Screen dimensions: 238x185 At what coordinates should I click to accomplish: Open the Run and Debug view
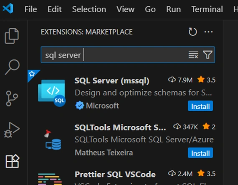pyautogui.click(x=12, y=130)
